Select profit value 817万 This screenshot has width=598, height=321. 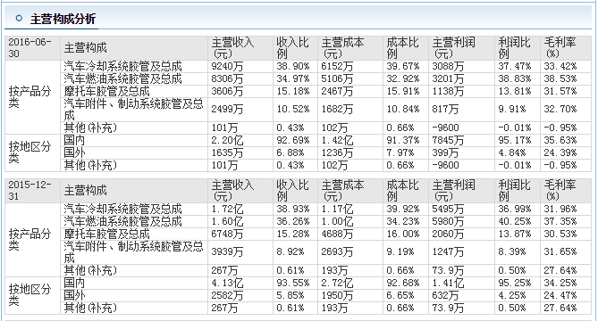tap(445, 109)
